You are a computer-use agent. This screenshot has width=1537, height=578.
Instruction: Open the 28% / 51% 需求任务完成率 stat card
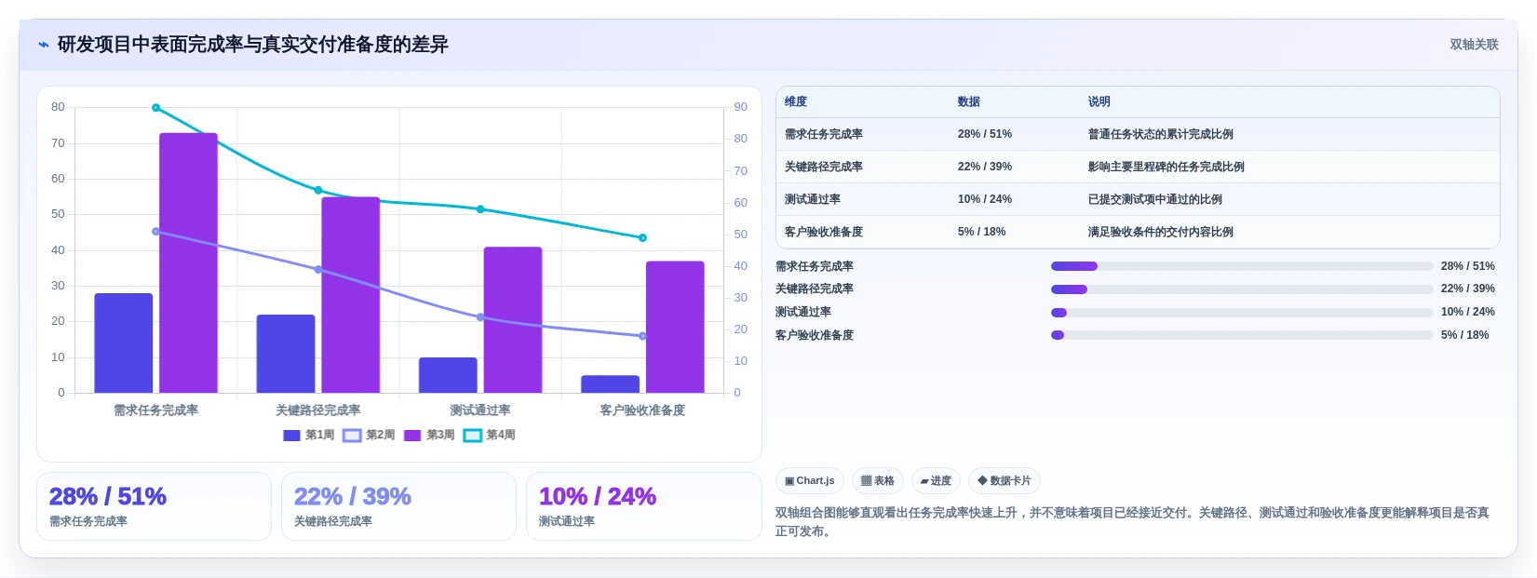[x=154, y=506]
